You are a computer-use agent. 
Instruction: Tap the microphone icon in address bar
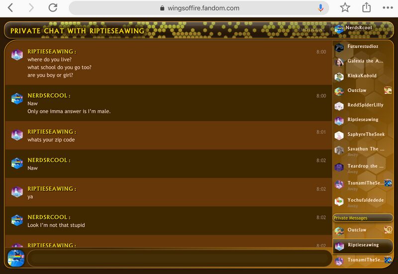pos(321,8)
